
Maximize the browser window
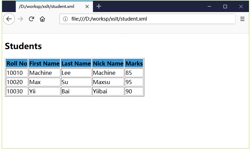tap(225, 7)
